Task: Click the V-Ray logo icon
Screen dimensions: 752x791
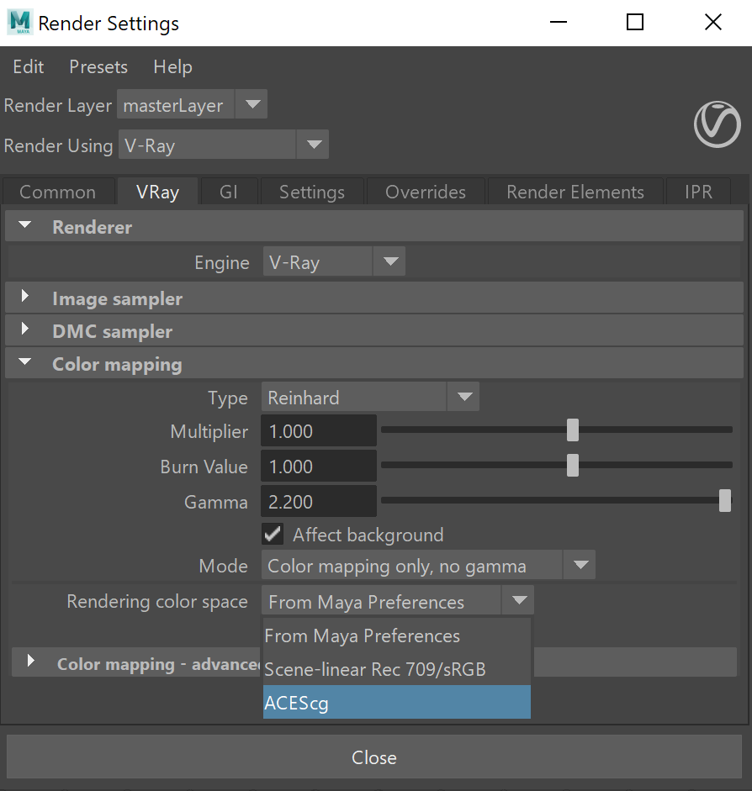Action: coord(718,124)
